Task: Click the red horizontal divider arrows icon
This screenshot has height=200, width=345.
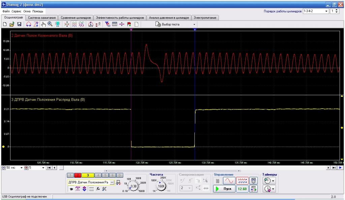Action: (122, 24)
